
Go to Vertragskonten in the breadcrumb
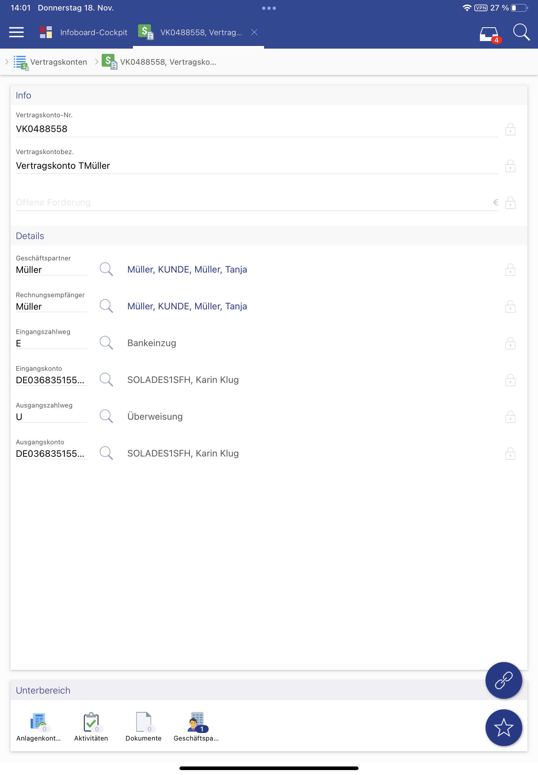pyautogui.click(x=58, y=62)
